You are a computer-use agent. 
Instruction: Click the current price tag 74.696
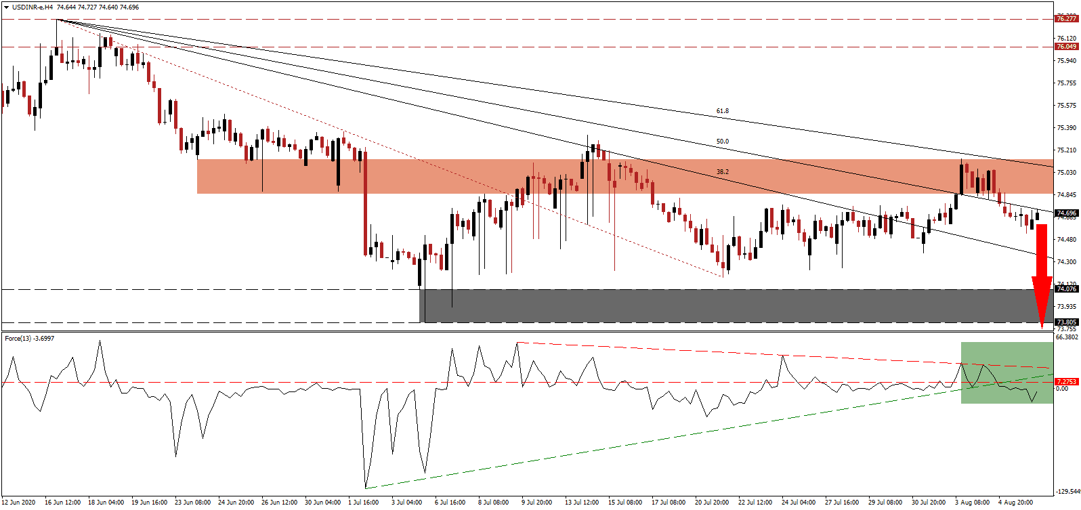pyautogui.click(x=1066, y=213)
